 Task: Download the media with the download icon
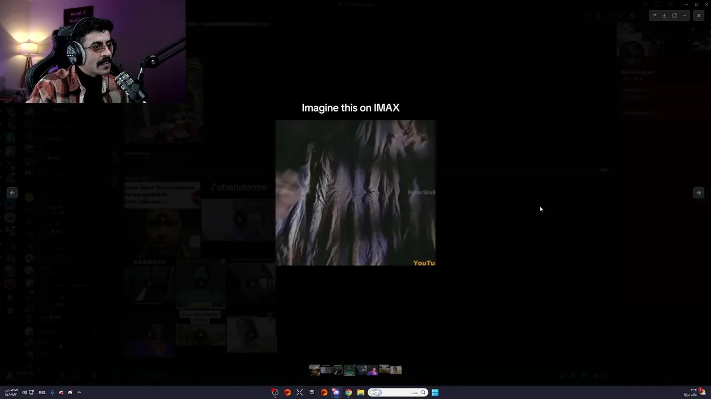click(x=664, y=16)
